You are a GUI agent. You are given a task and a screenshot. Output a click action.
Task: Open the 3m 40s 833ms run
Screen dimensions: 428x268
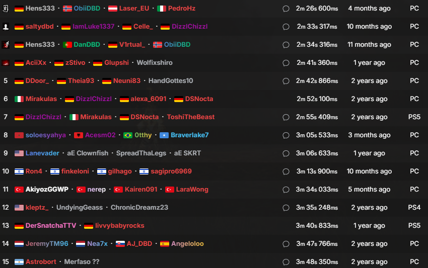(x=317, y=225)
